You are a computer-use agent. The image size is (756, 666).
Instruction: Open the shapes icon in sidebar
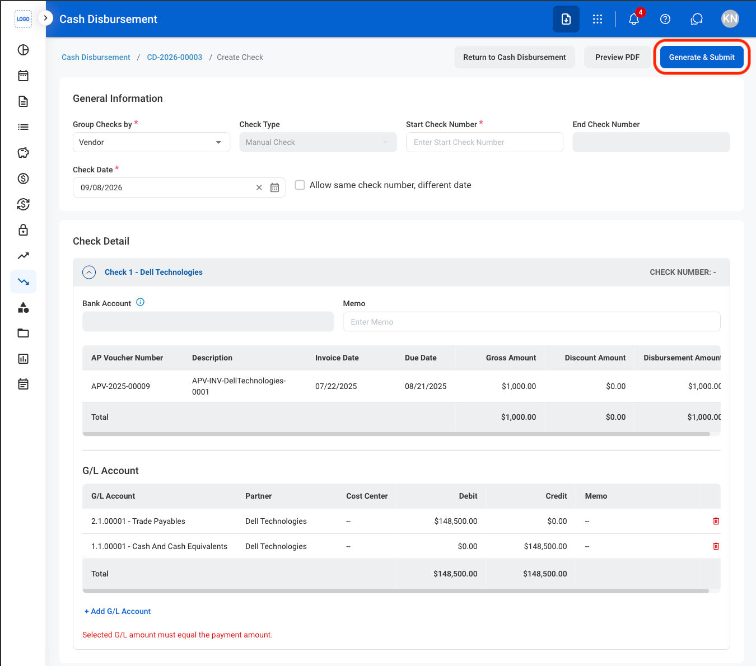click(23, 307)
